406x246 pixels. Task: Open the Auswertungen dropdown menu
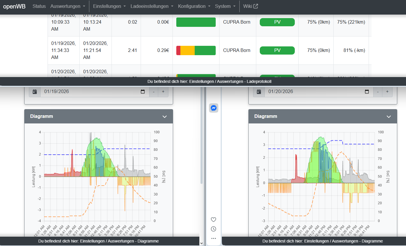tap(68, 6)
